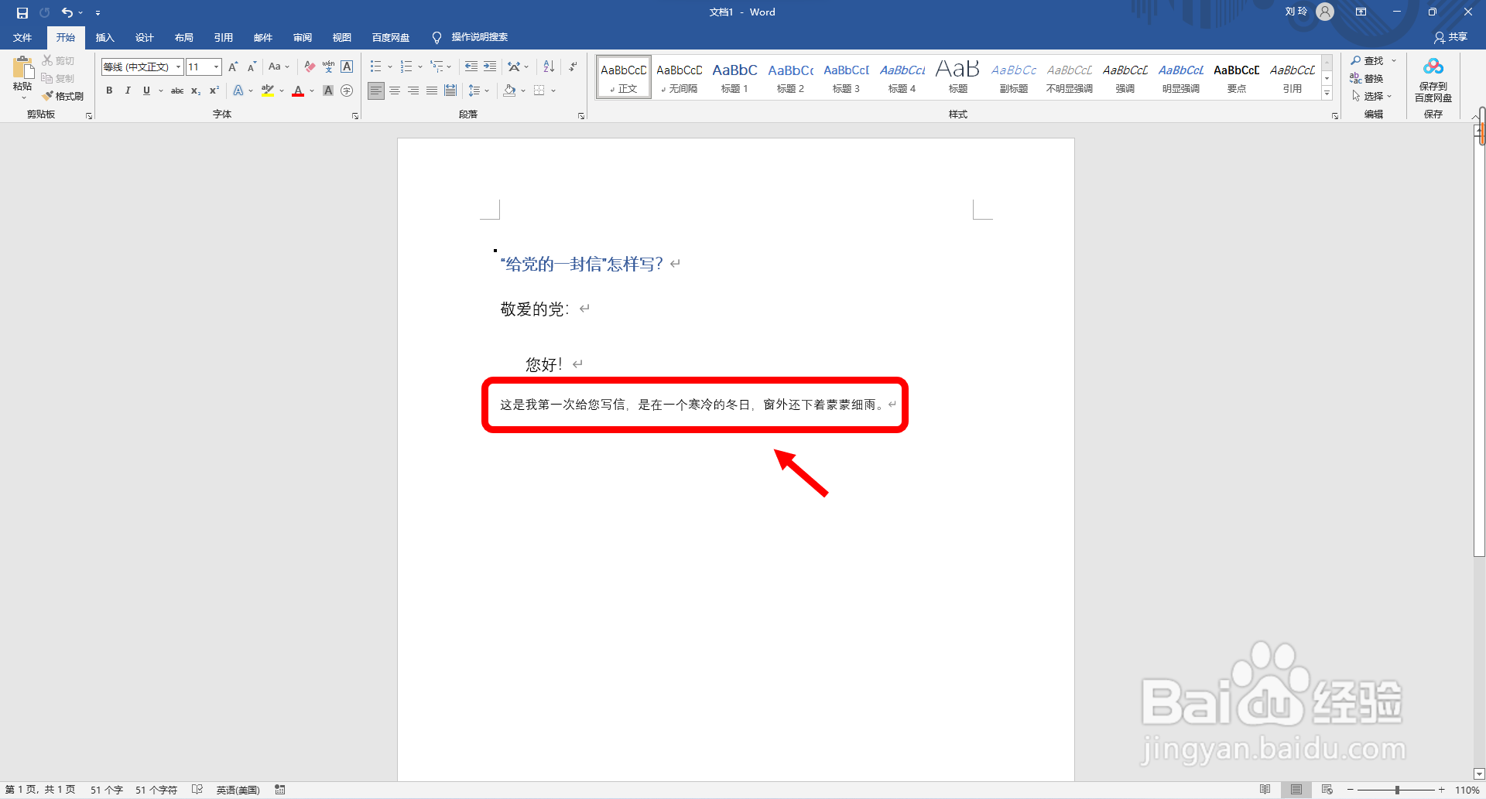Apply character border icon
The width and height of the screenshot is (1486, 799).
pos(347,67)
